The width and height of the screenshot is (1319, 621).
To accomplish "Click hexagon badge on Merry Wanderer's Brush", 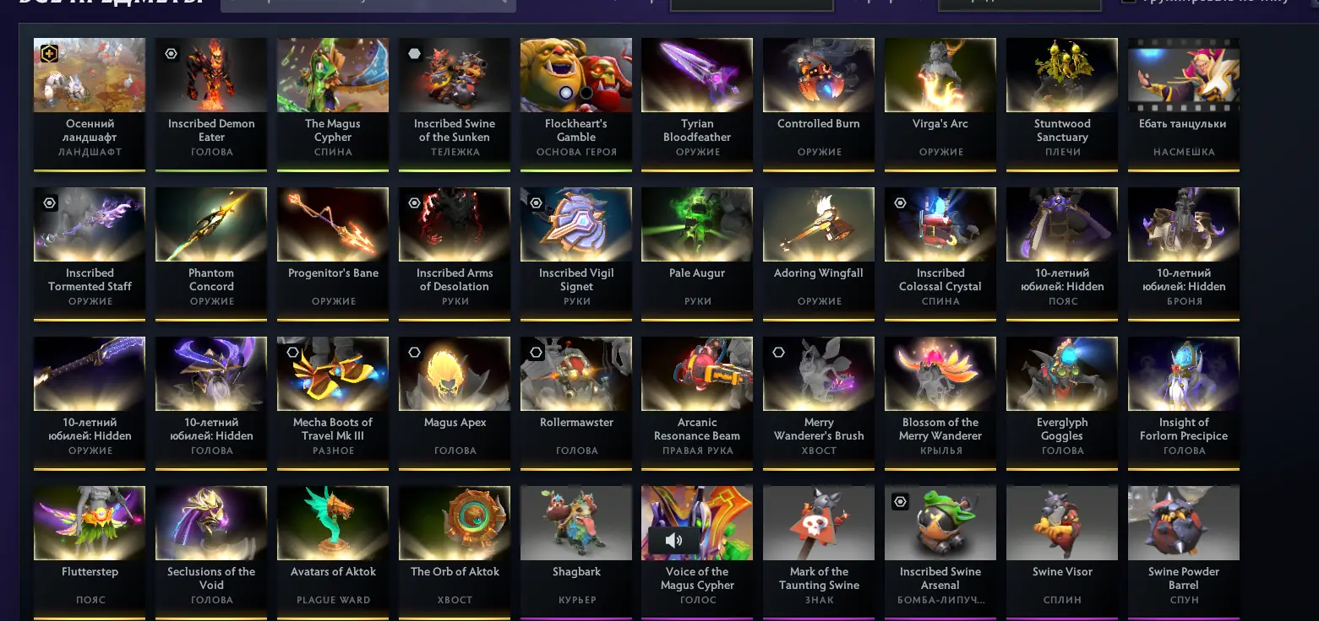I will [x=779, y=353].
